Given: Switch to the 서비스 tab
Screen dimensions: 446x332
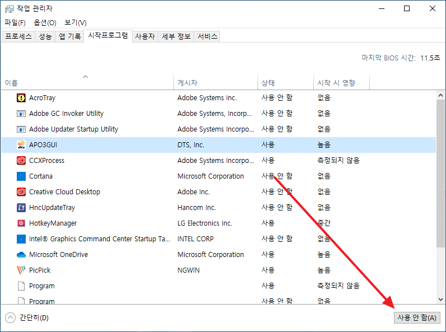Looking at the screenshot, I should point(208,36).
